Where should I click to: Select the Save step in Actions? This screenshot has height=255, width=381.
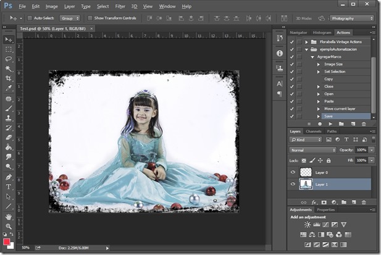(327, 116)
